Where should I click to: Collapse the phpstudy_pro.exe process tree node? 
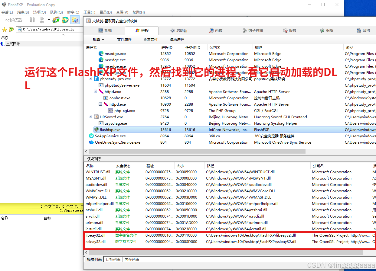click(91, 79)
